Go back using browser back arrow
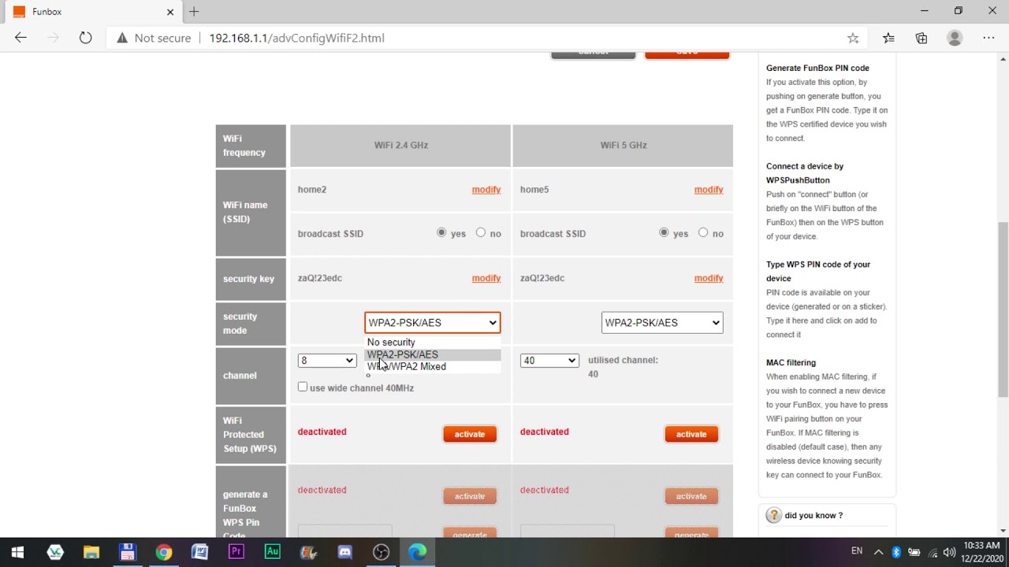 pos(20,38)
